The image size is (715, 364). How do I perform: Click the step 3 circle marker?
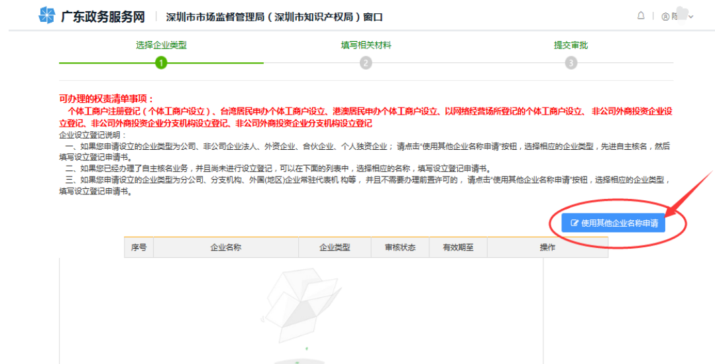[x=571, y=63]
